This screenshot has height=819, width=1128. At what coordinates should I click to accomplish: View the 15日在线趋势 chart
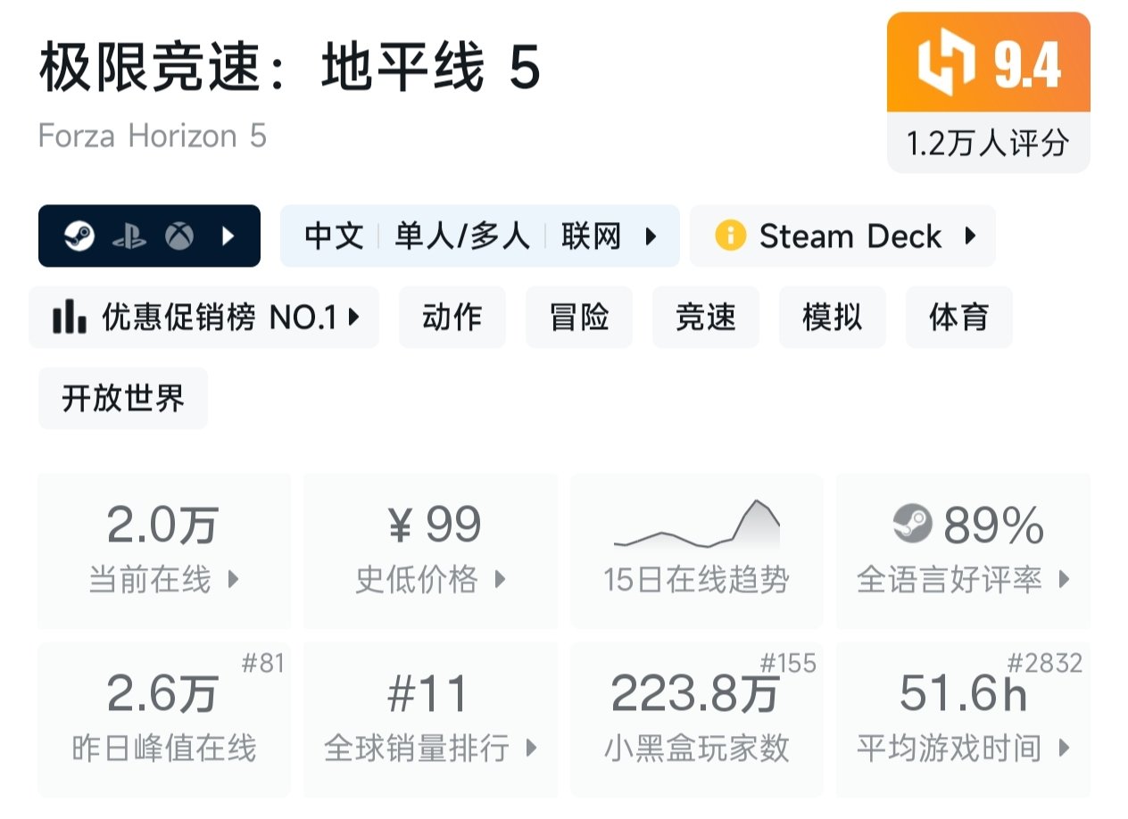click(696, 550)
